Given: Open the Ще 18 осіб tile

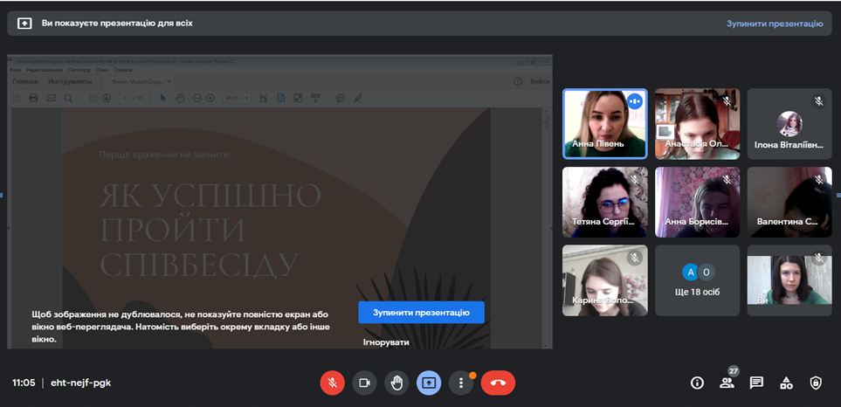Looking at the screenshot, I should click(x=697, y=280).
